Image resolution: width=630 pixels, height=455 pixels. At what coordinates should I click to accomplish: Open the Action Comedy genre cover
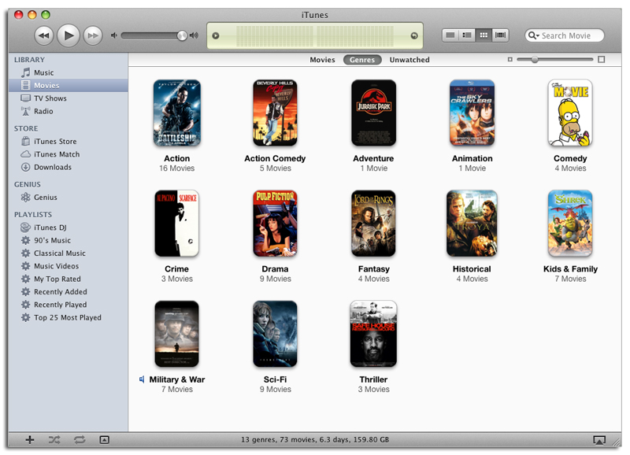point(275,113)
